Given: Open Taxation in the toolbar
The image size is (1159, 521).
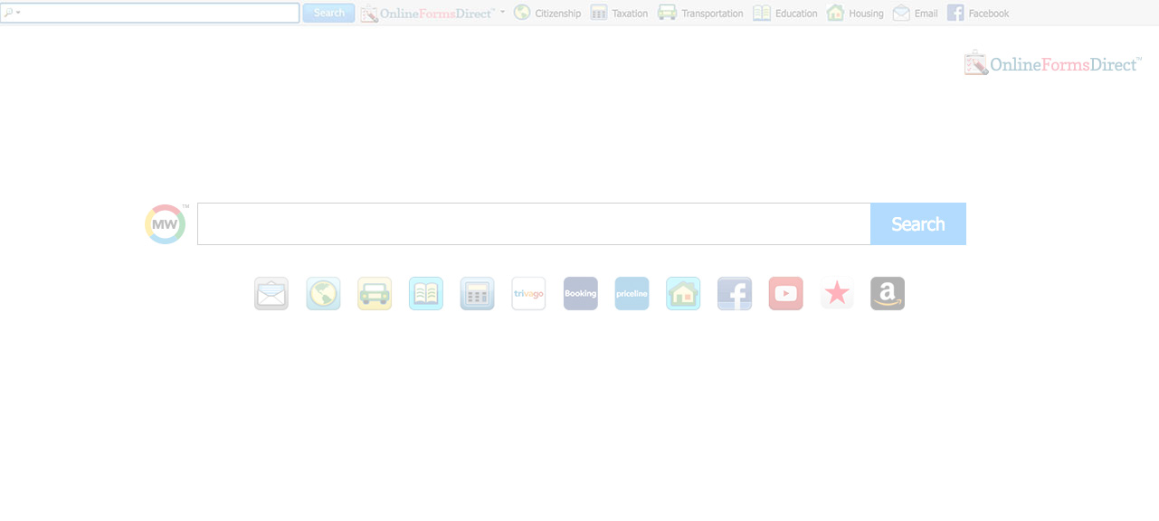Looking at the screenshot, I should [x=619, y=13].
